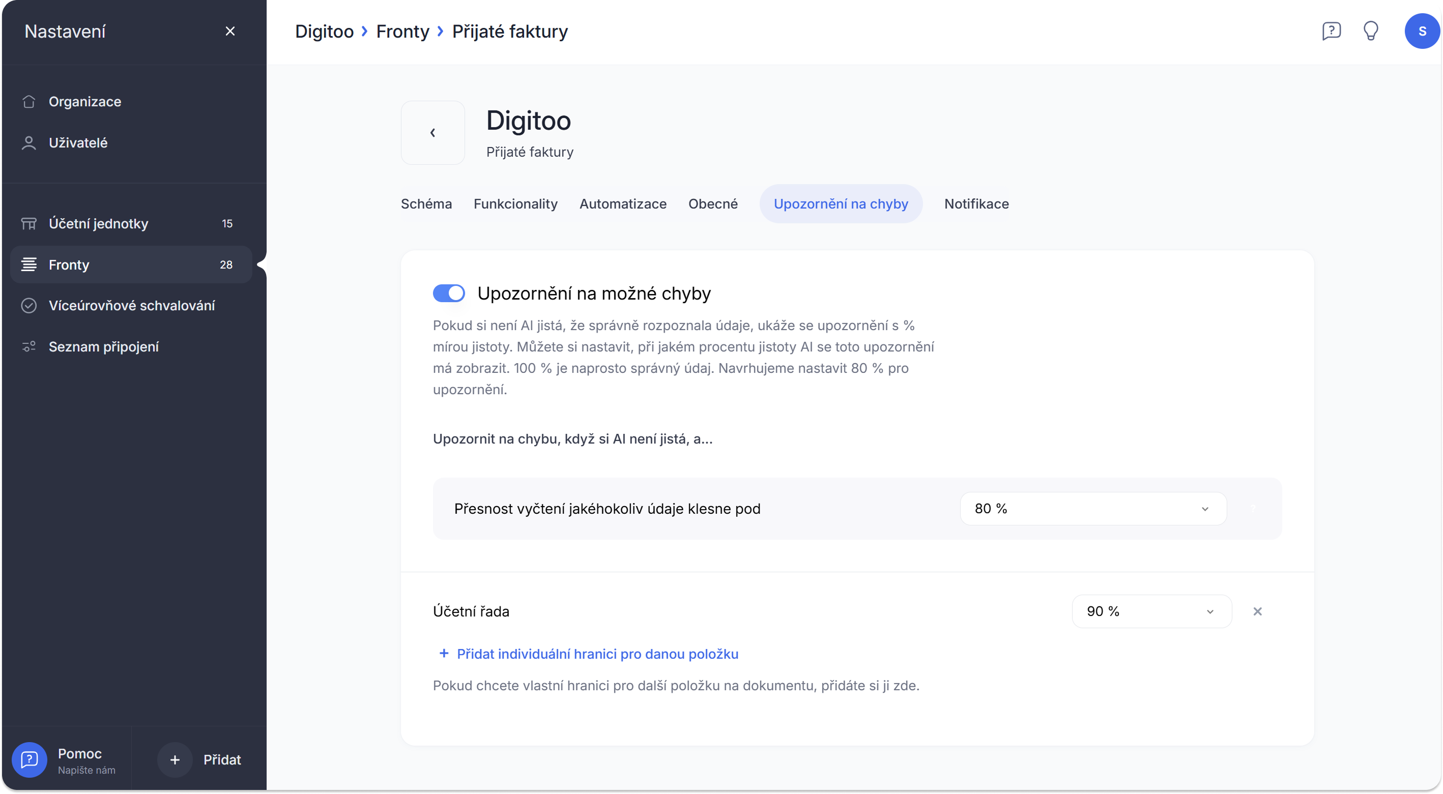The height and width of the screenshot is (794, 1443).
Task: Select the Schéma tab
Action: [426, 204]
